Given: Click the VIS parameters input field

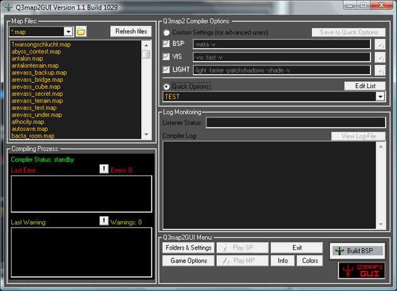Looking at the screenshot, I should coord(282,57).
